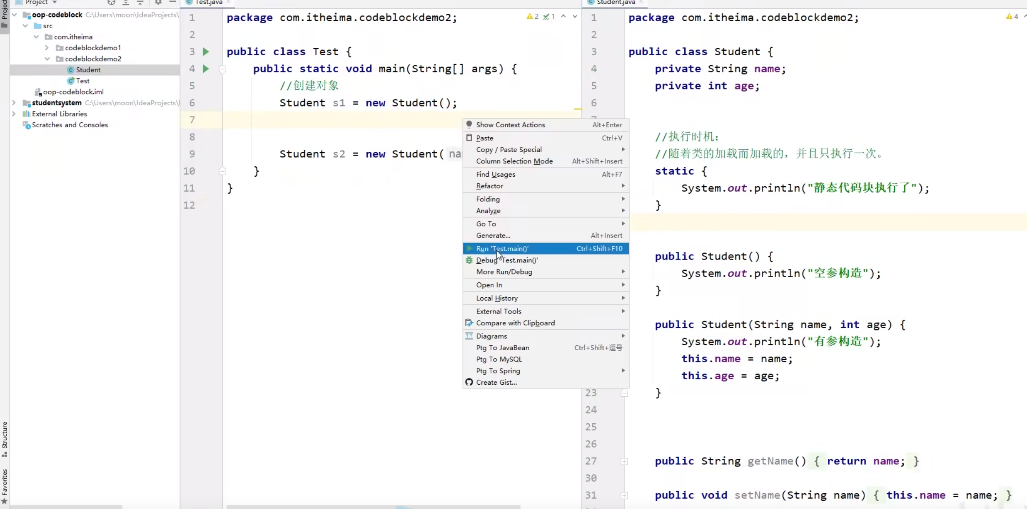
Task: Click the warnings indicator in Test.java editor
Action: coord(533,17)
